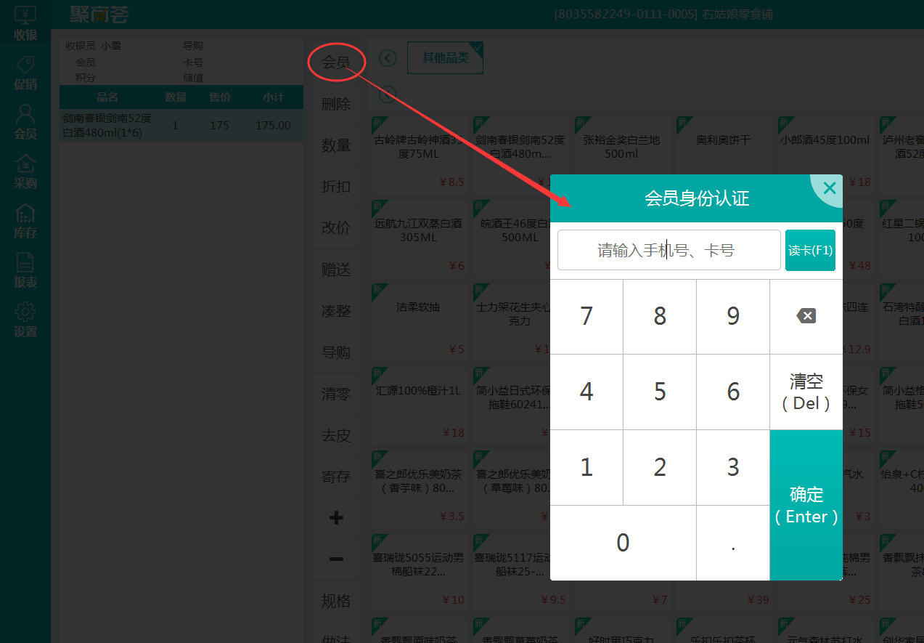This screenshot has width=924, height=643.
Task: Click the backspace key on the keypad
Action: (x=806, y=316)
